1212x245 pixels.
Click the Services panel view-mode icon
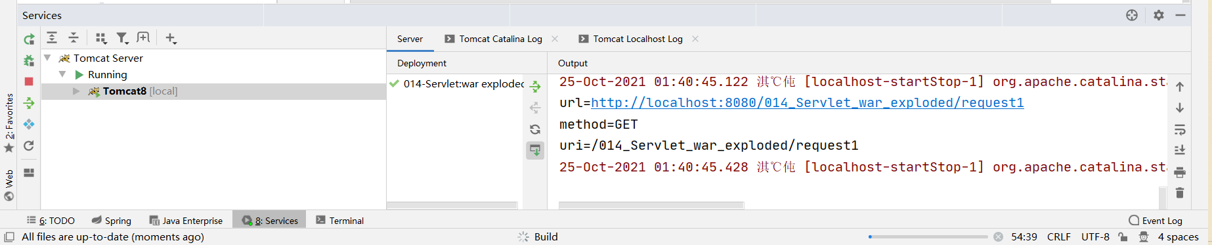pyautogui.click(x=1132, y=15)
